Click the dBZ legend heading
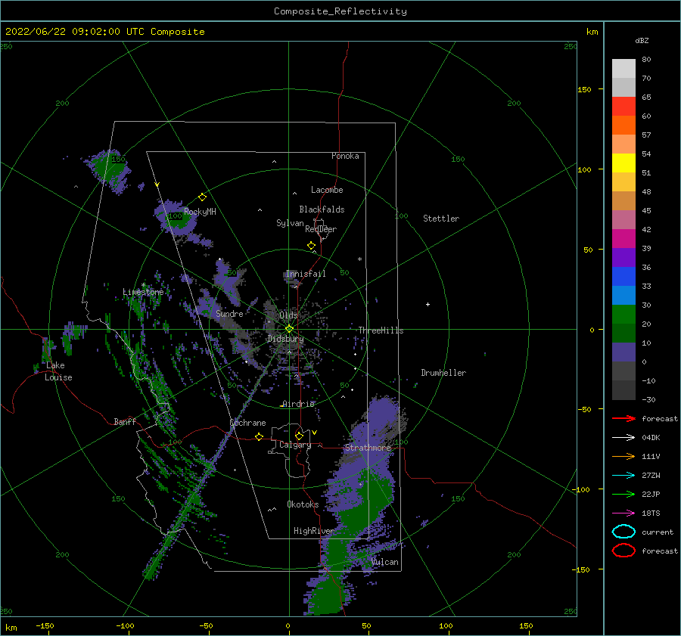This screenshot has height=636, width=681. pyautogui.click(x=642, y=41)
